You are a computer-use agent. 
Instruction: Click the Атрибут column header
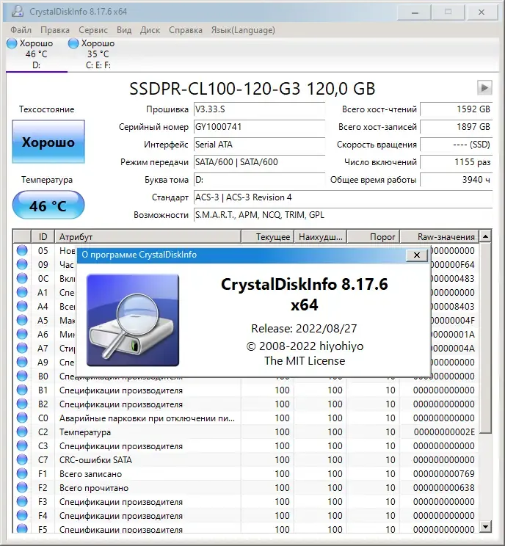click(148, 237)
